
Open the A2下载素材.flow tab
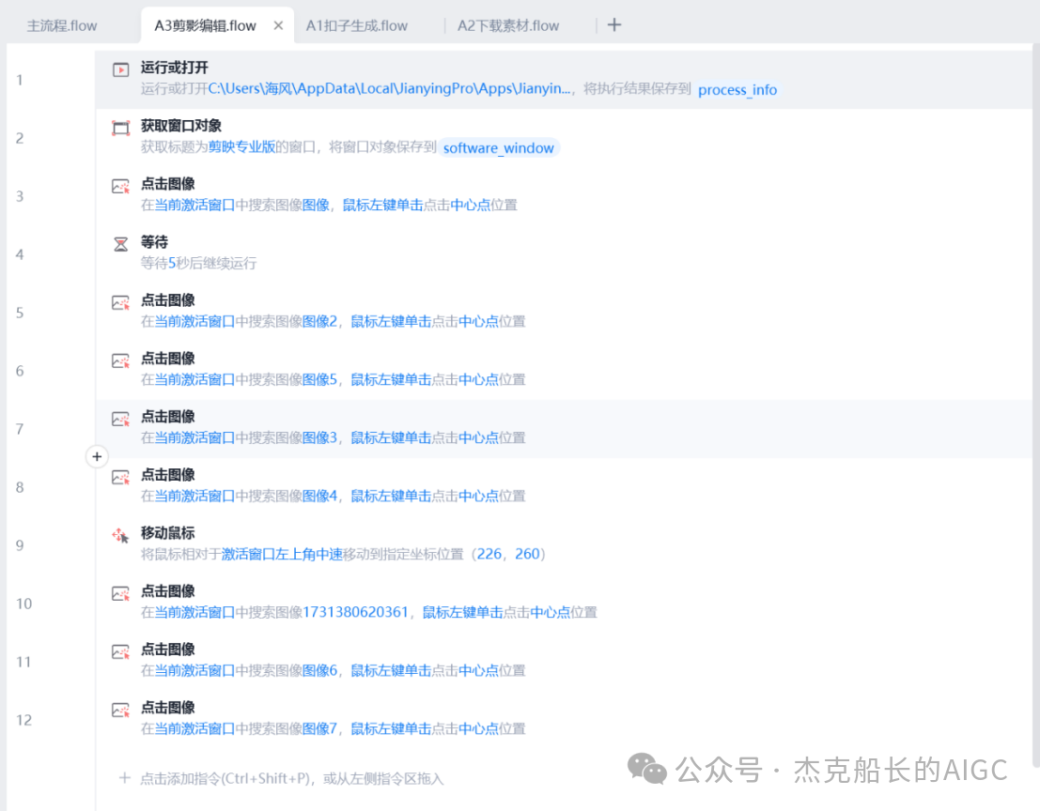tap(507, 25)
